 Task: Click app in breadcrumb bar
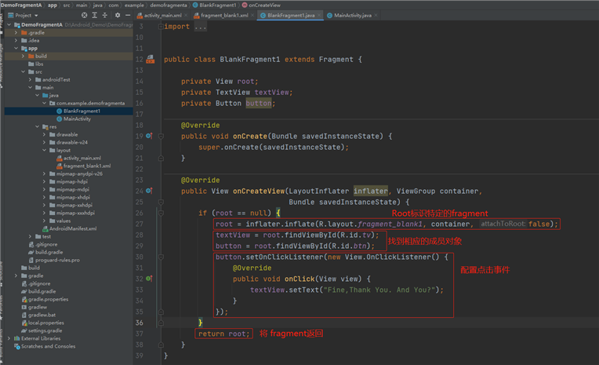(x=53, y=5)
